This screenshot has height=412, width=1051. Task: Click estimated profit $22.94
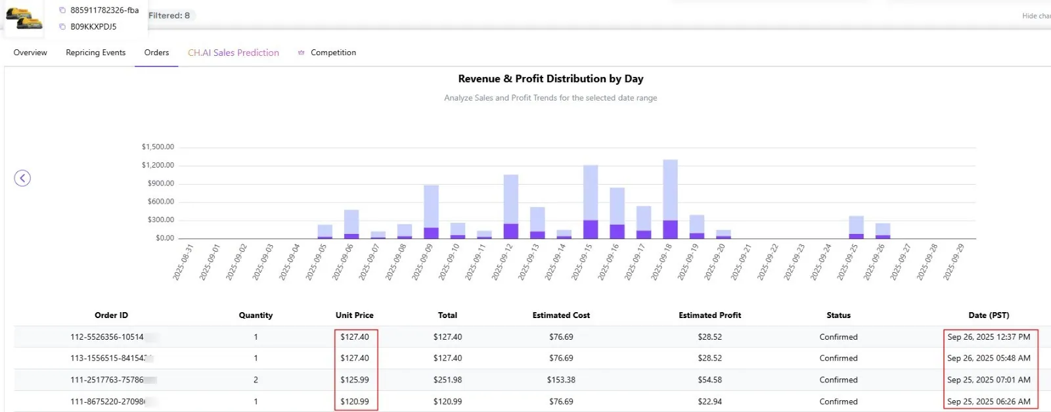709,401
